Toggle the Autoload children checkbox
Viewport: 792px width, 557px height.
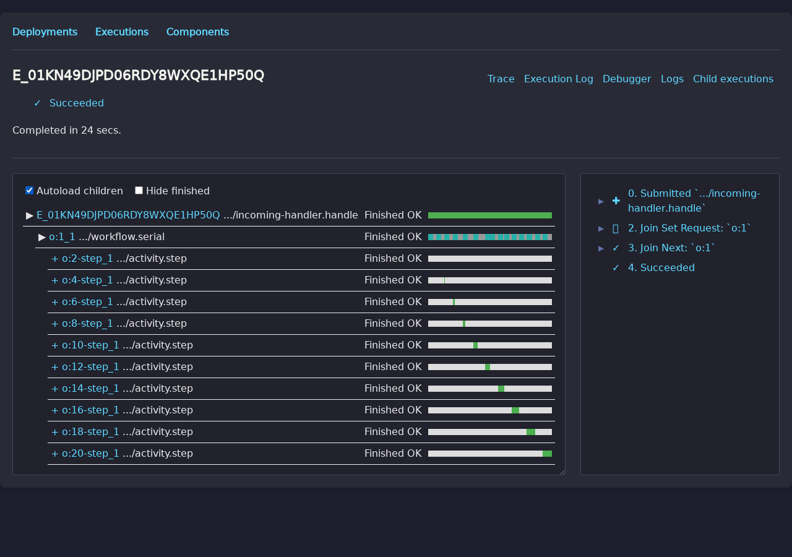click(29, 191)
